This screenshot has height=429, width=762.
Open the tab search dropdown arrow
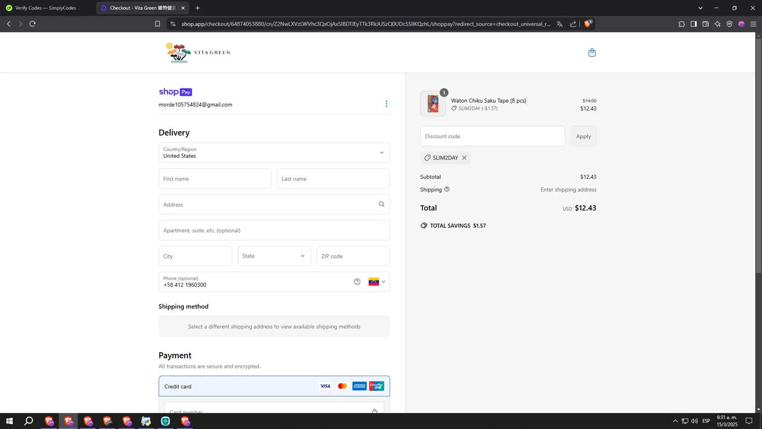(x=700, y=8)
